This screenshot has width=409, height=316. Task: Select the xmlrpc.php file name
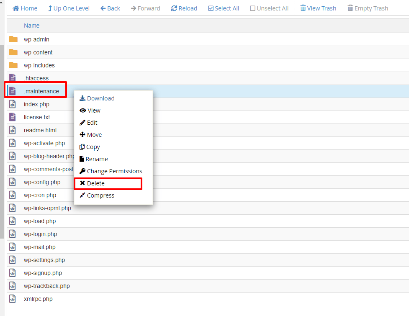[38, 299]
